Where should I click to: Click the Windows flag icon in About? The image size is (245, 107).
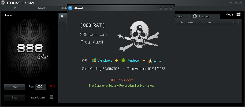[94, 60]
